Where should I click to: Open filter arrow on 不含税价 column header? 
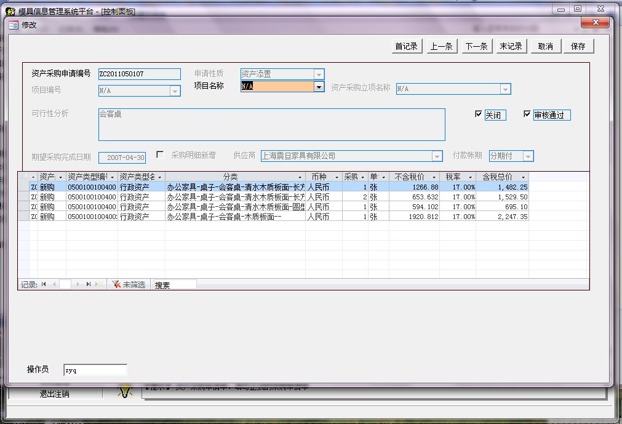pos(434,177)
